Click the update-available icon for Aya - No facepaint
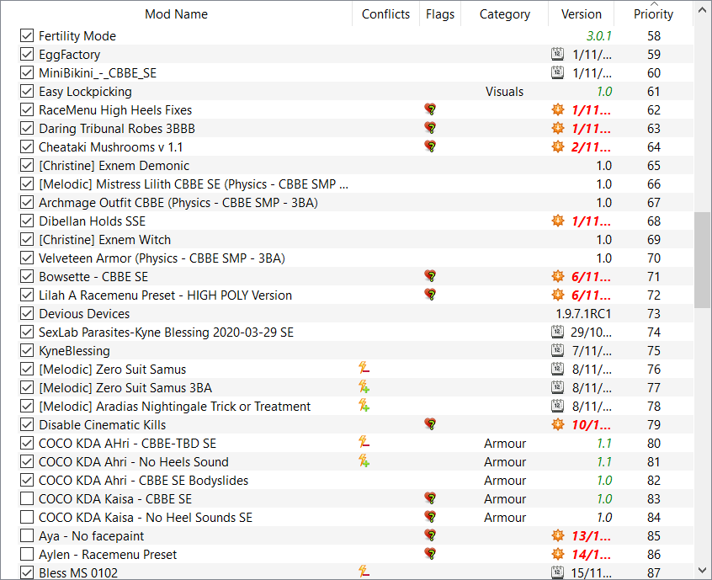 558,535
